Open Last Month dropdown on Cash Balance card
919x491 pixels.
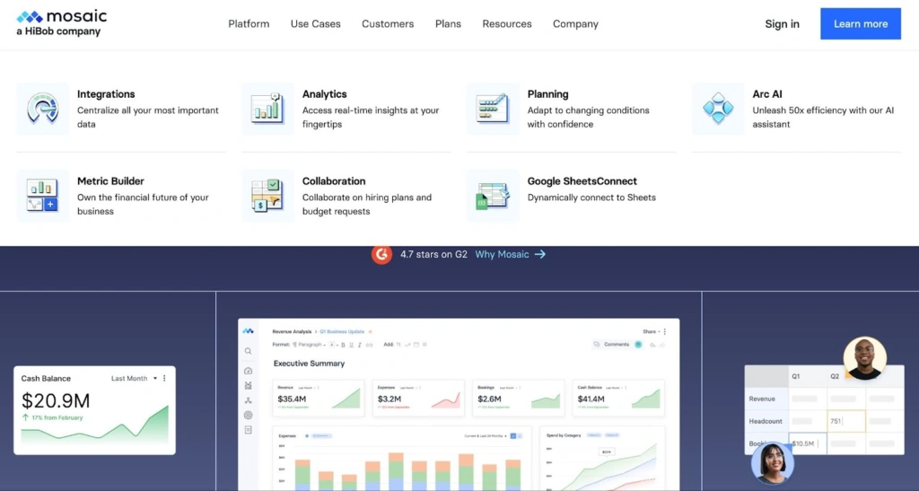134,379
